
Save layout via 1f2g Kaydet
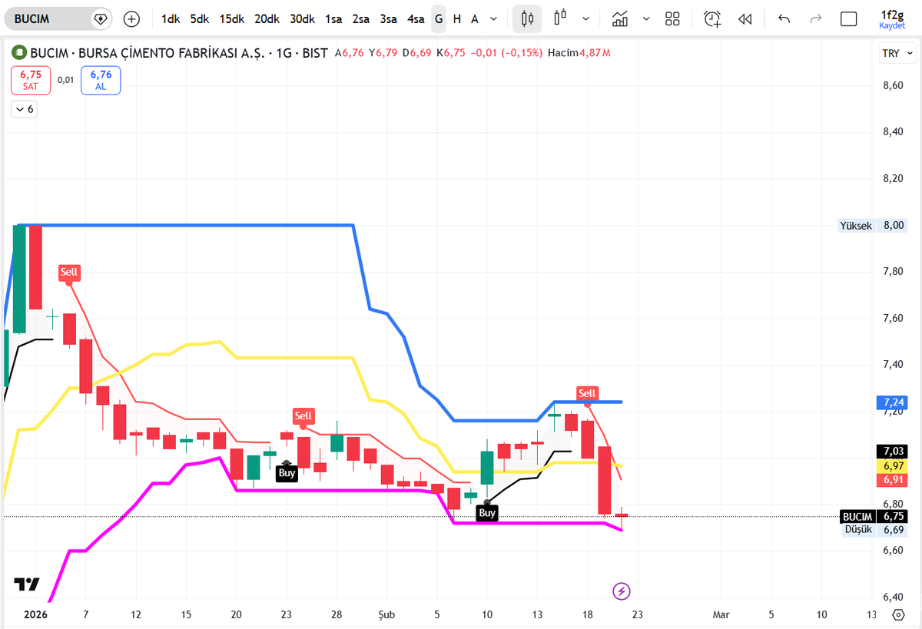892,18
